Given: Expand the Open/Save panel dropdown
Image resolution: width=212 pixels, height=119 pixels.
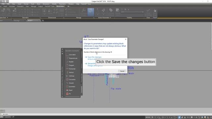Looking at the screenshot, I should [x=7, y=18].
